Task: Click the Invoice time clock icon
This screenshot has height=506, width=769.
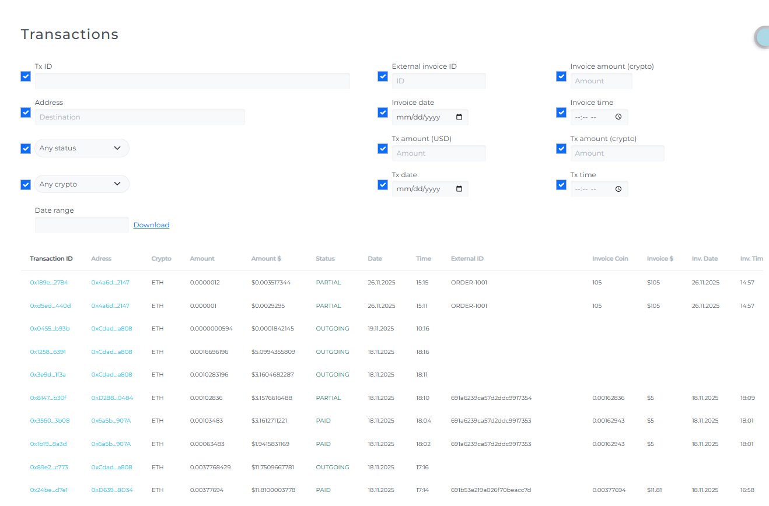Action: point(618,117)
